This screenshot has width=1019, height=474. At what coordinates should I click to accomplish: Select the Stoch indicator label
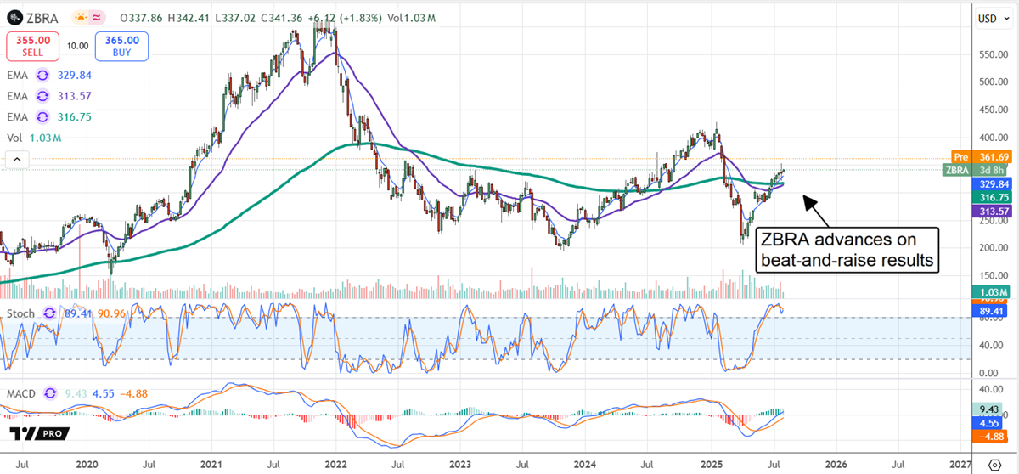click(20, 313)
